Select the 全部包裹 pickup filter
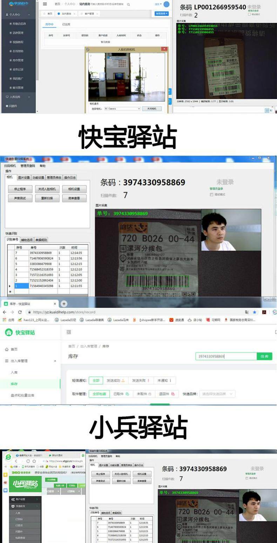Screen dimensions: 277x543 coord(99,394)
